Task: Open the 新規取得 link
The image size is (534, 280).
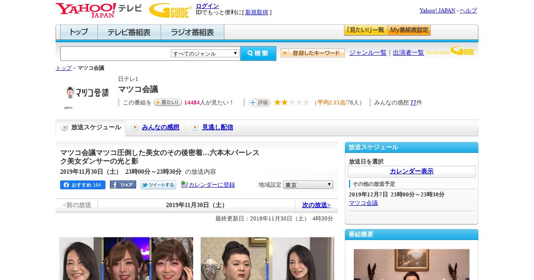Action: point(257,12)
